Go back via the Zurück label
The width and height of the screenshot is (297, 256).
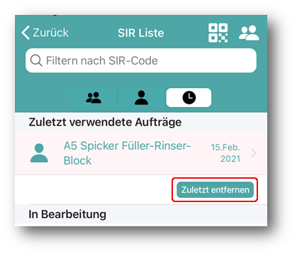coord(50,33)
